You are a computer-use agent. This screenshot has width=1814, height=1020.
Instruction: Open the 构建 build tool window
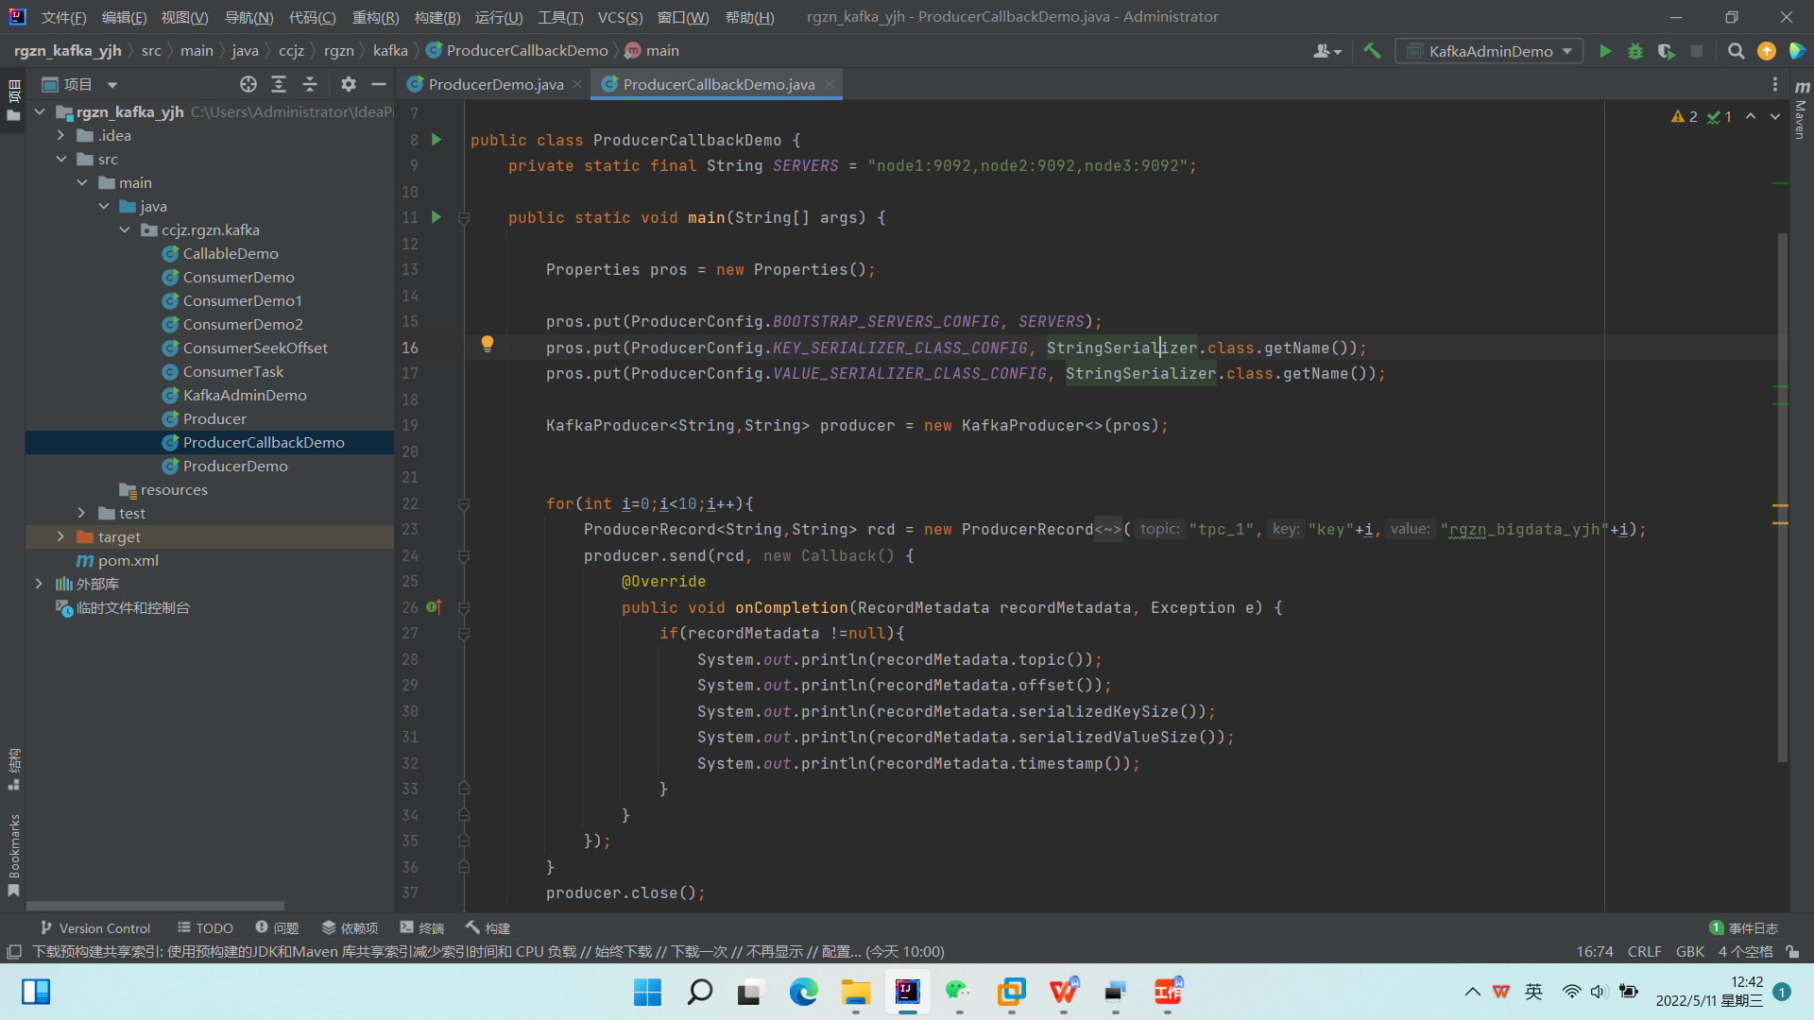(x=488, y=927)
